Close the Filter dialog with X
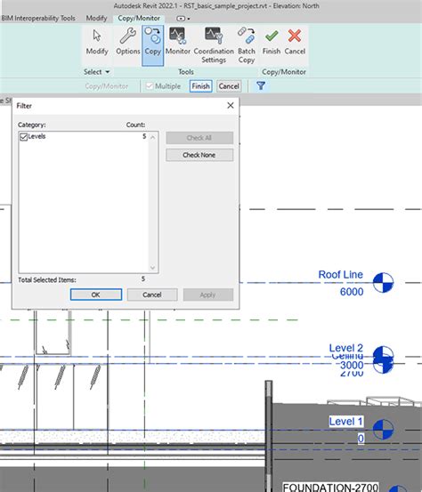The height and width of the screenshot is (492, 422). (x=231, y=105)
